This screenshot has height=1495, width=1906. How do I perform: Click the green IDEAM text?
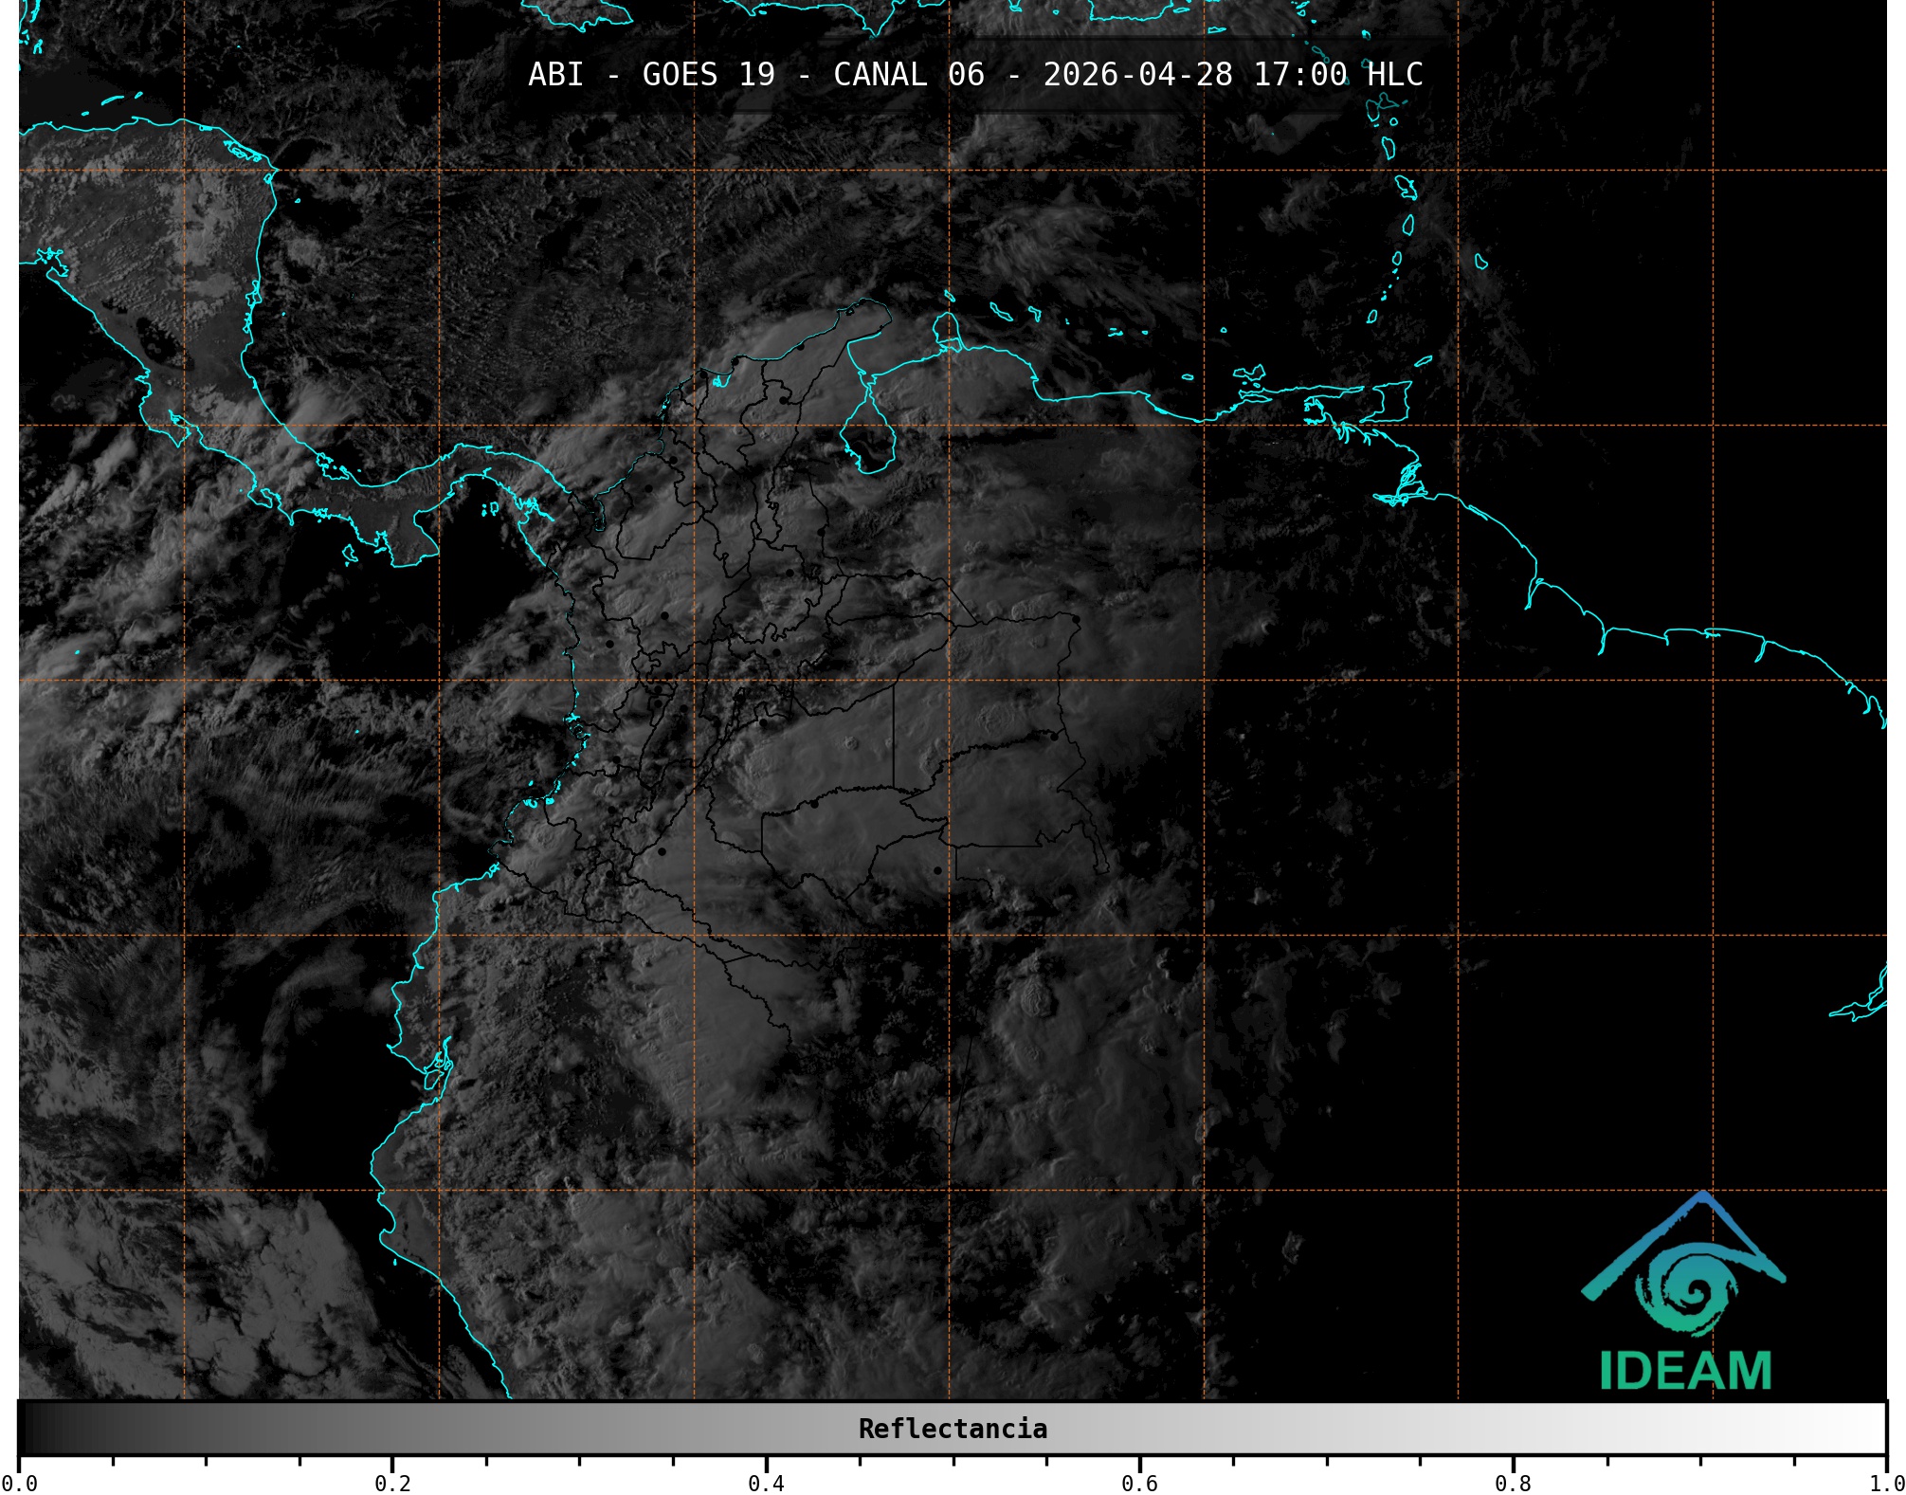[x=1685, y=1371]
